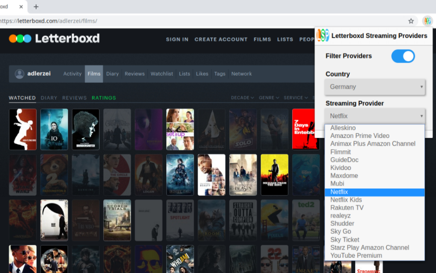The width and height of the screenshot is (436, 273).
Task: Expand the Decade filter
Action: [x=243, y=98]
